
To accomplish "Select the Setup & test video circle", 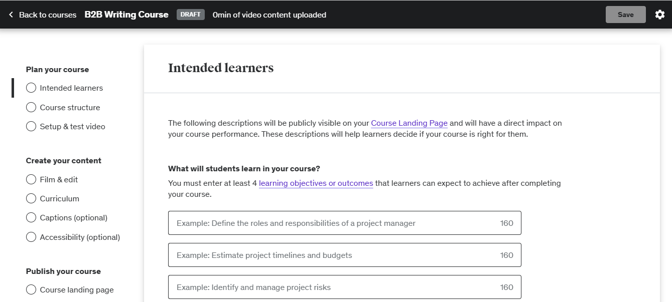I will (31, 127).
